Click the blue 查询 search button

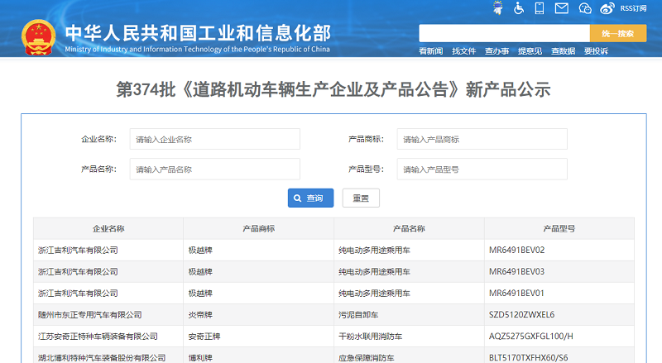coord(311,198)
